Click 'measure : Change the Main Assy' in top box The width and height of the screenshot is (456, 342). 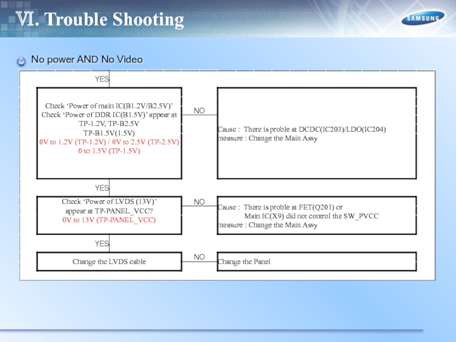pyautogui.click(x=267, y=138)
